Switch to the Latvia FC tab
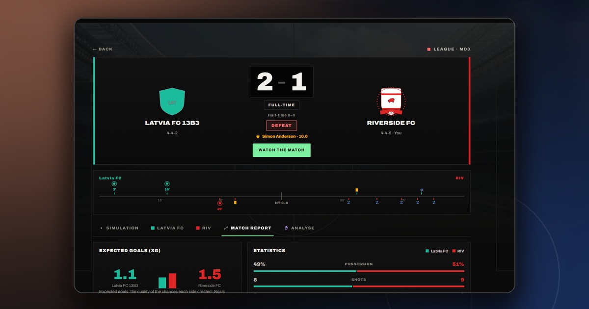This screenshot has height=309, width=589. (x=167, y=228)
